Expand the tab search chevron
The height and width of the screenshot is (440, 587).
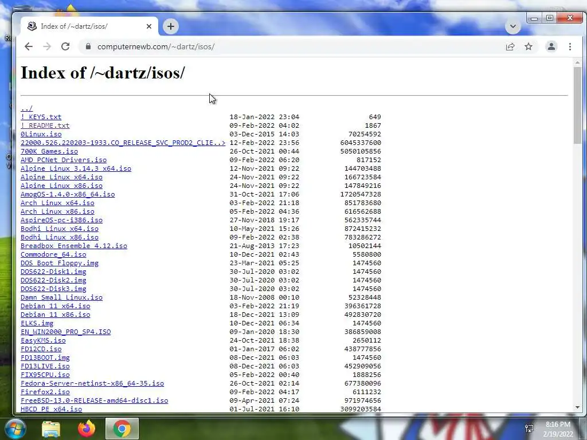[513, 26]
